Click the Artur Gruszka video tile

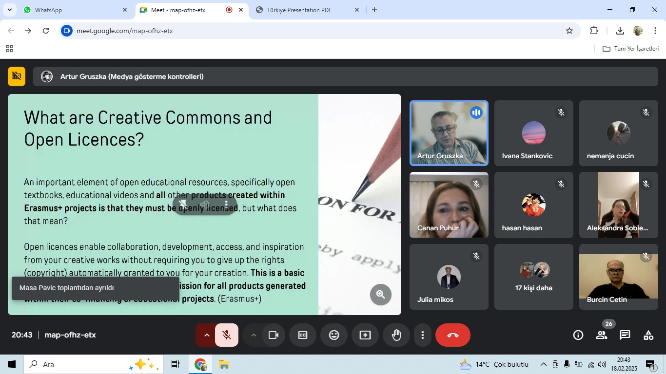pyautogui.click(x=449, y=133)
